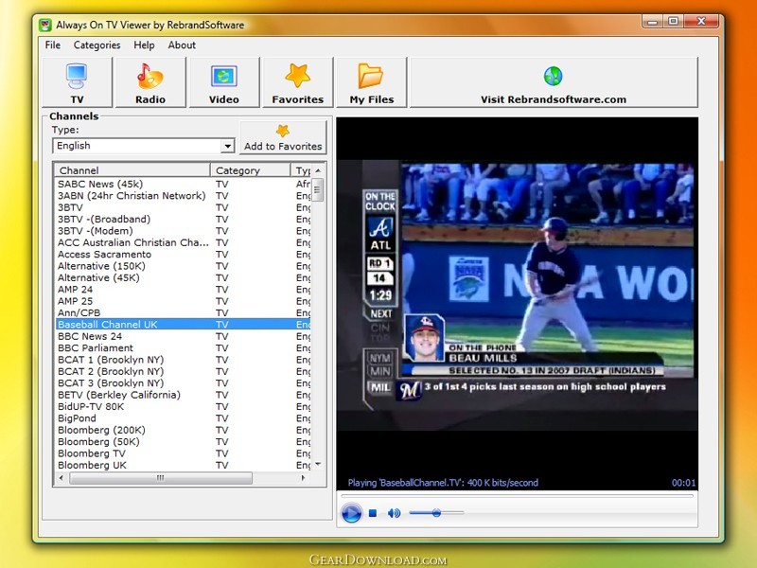Click the partly hidden Typ column header
757x568 pixels.
coord(301,170)
